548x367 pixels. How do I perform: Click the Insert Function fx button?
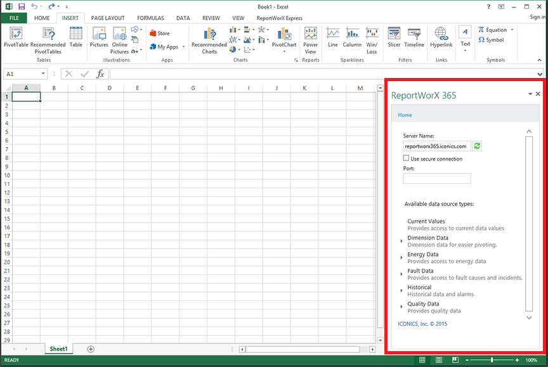click(100, 74)
